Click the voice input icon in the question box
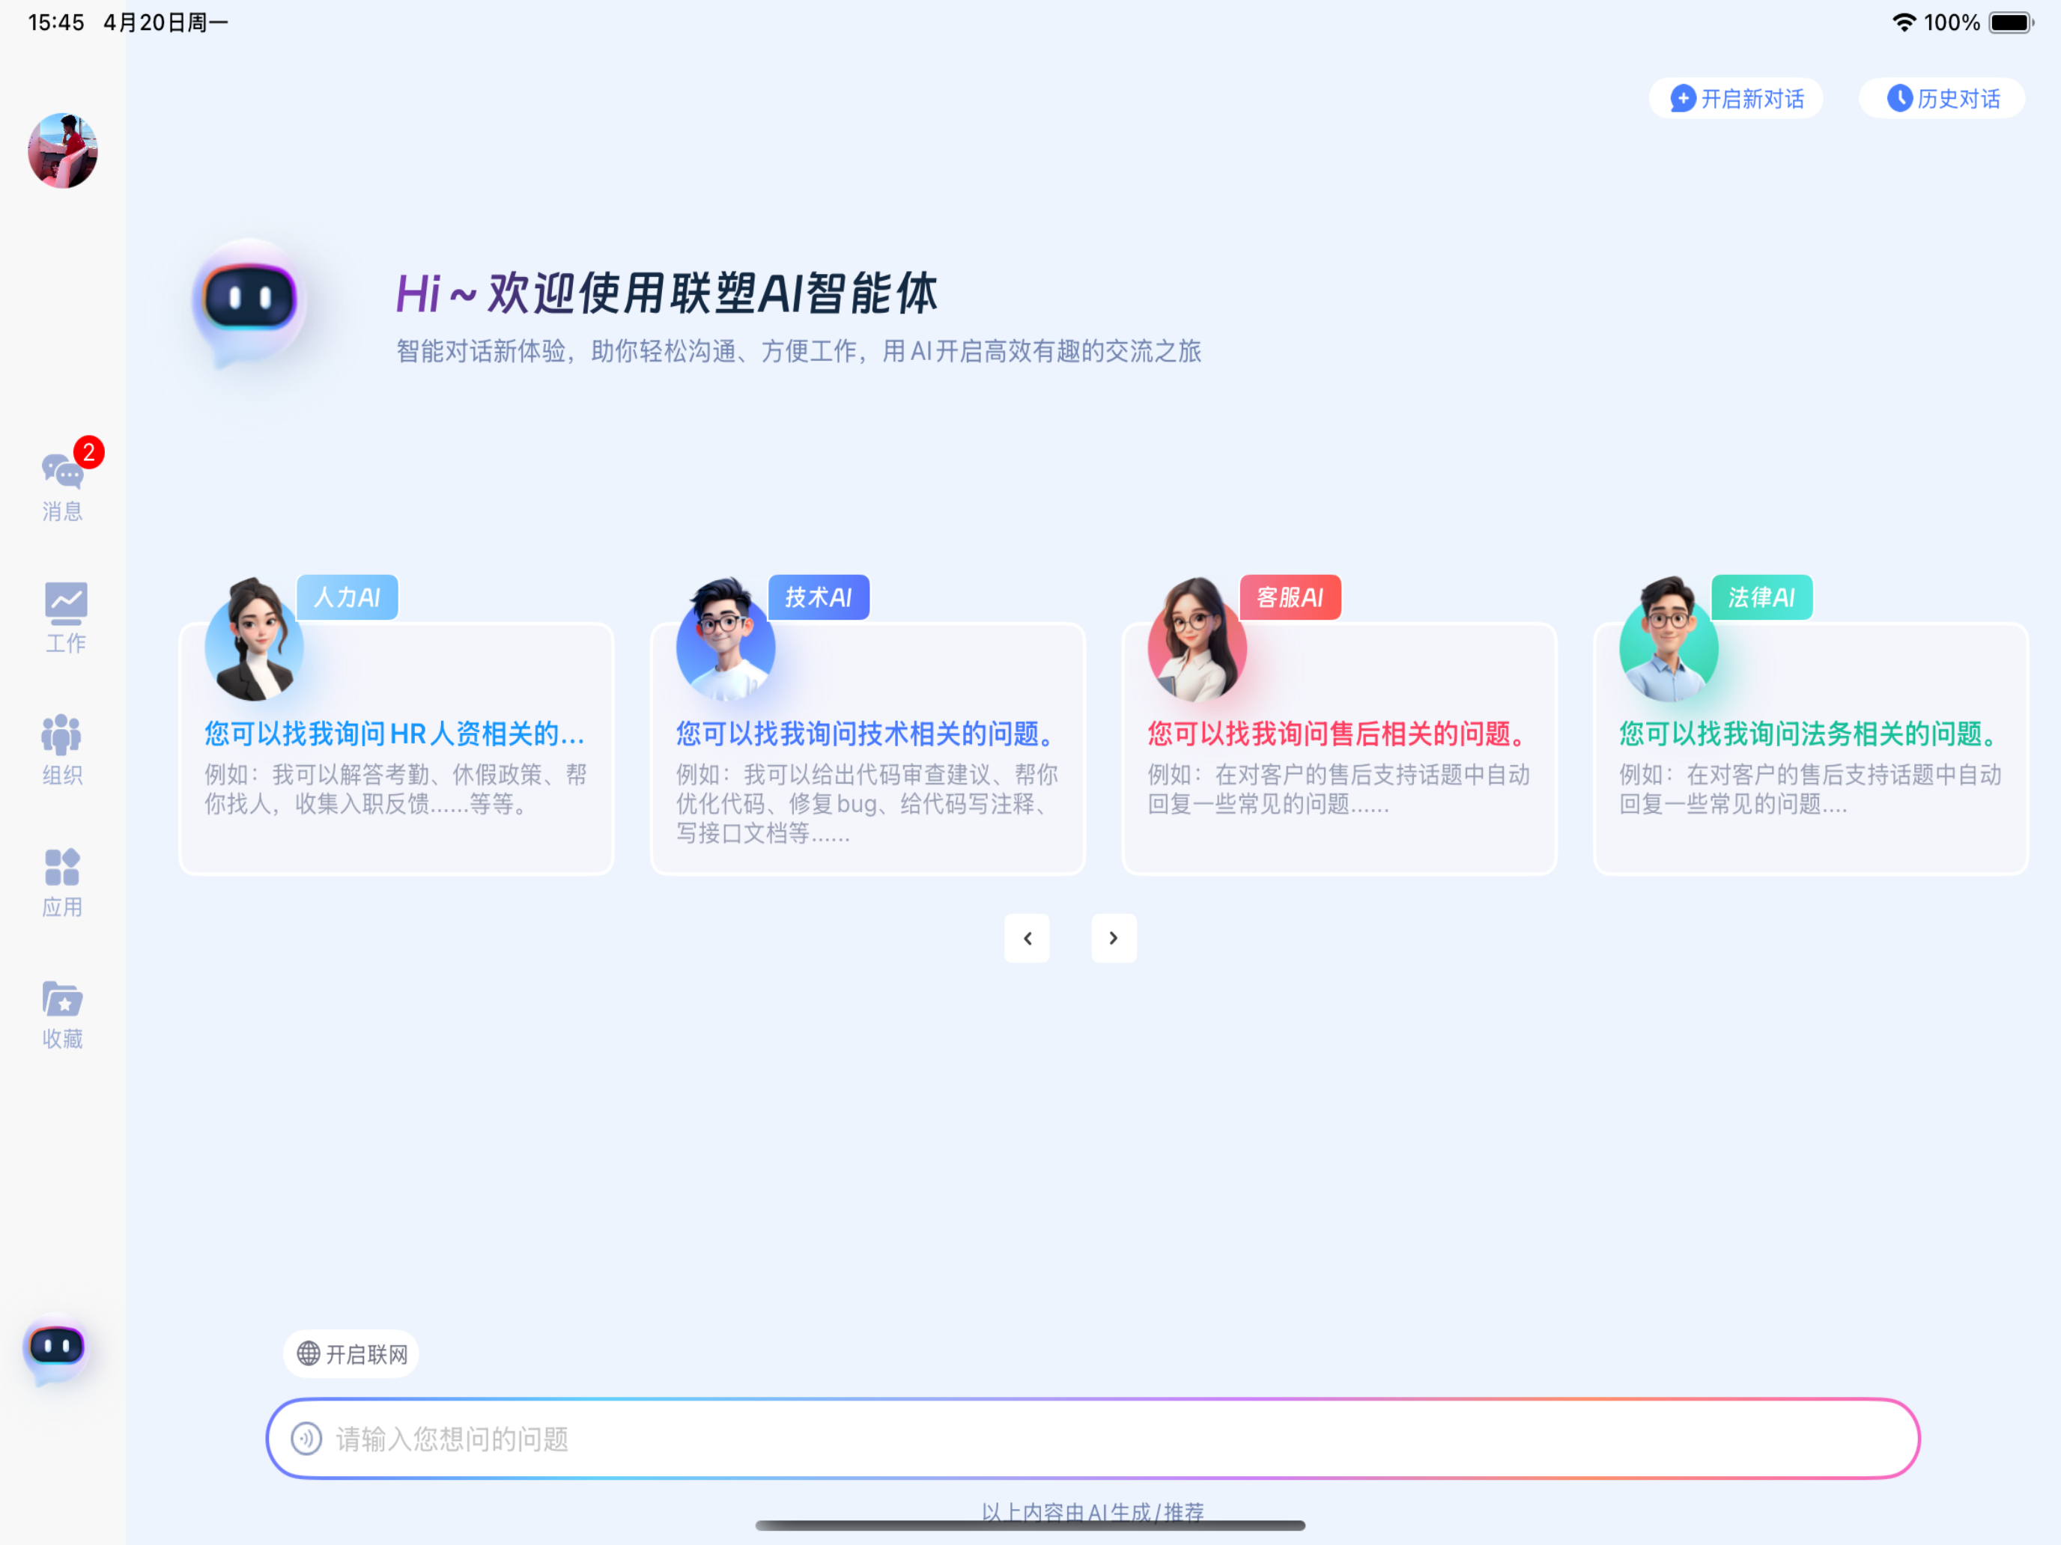The height and width of the screenshot is (1545, 2061). point(306,1439)
